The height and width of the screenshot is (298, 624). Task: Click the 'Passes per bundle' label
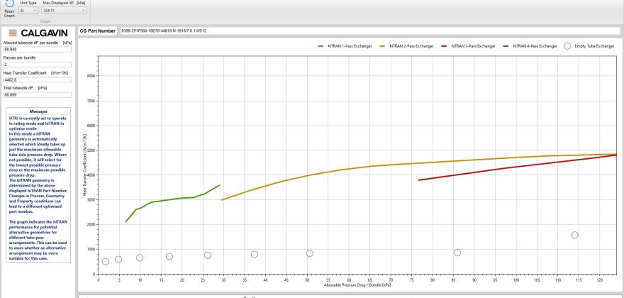(x=19, y=57)
